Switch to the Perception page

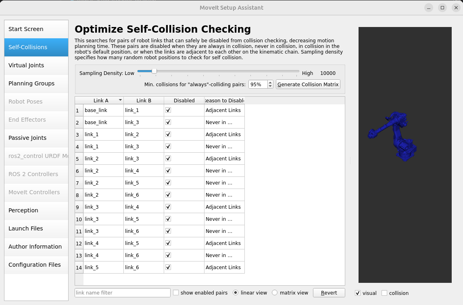(x=36, y=210)
